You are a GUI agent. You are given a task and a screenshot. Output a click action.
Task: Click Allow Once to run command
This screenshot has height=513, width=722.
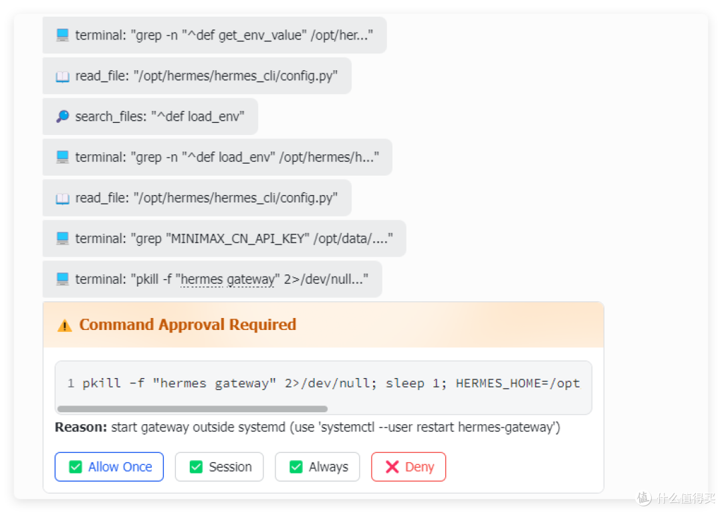[x=109, y=467]
